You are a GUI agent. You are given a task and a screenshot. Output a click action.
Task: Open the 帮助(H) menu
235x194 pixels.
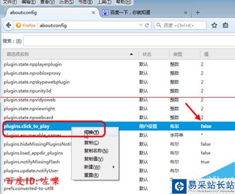[x=124, y=2]
